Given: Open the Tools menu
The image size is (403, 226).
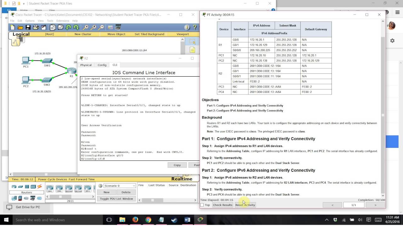Looking at the screenshot, I should (x=50, y=21).
